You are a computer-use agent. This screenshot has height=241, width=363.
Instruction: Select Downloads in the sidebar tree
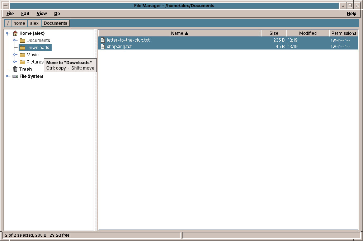38,47
